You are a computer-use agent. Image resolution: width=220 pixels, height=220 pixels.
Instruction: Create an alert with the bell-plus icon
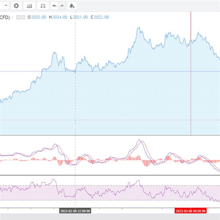click(x=72, y=5)
